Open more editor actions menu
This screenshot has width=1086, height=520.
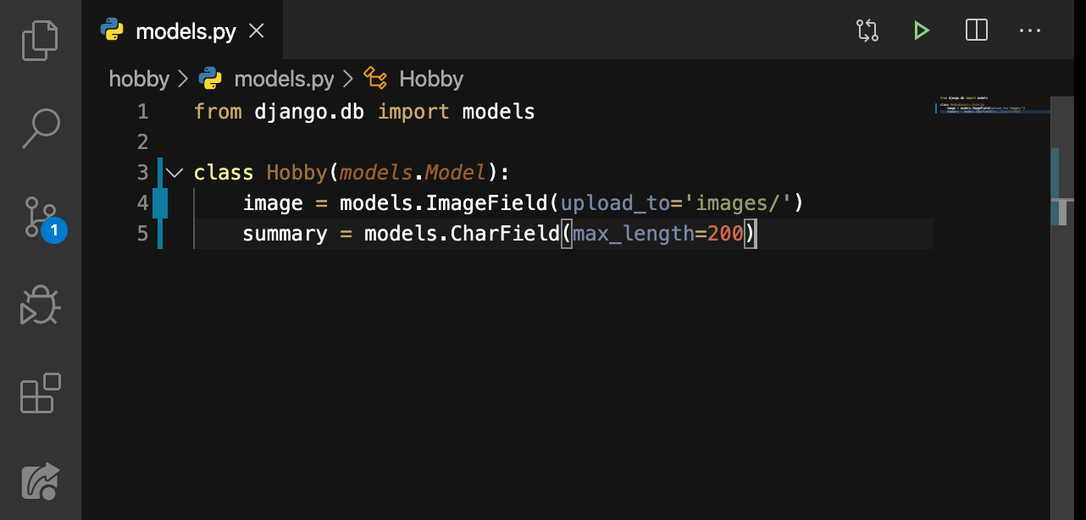[1030, 30]
